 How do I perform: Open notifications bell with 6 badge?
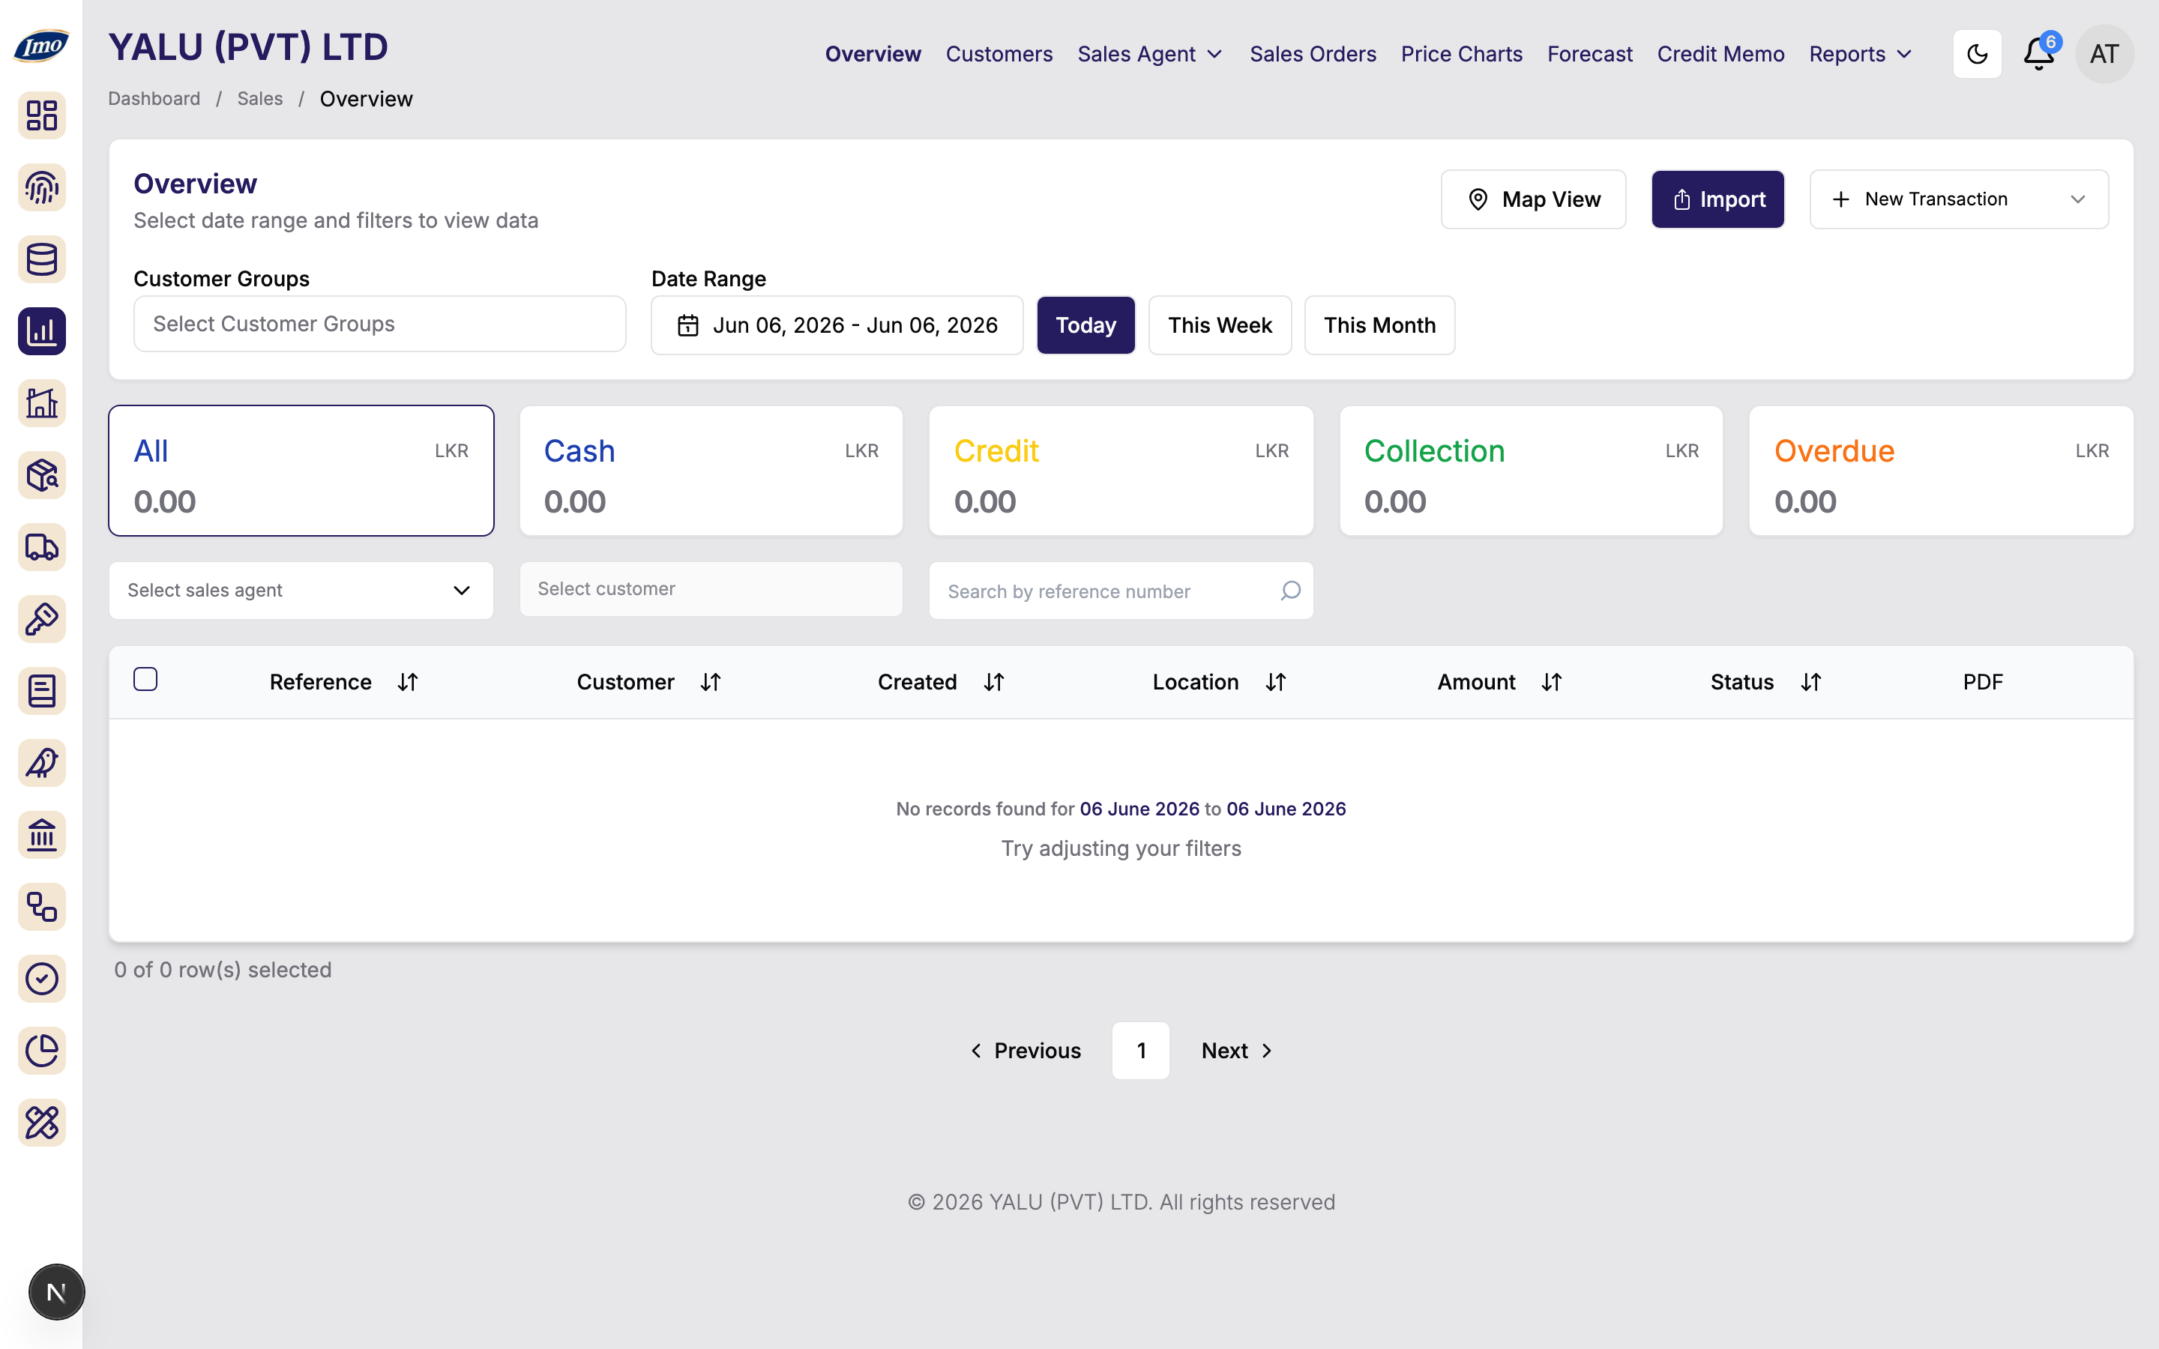(2041, 52)
